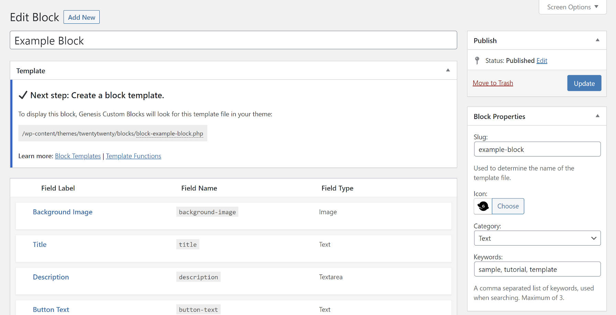Open the Description field settings
This screenshot has height=315, width=616.
(51, 277)
